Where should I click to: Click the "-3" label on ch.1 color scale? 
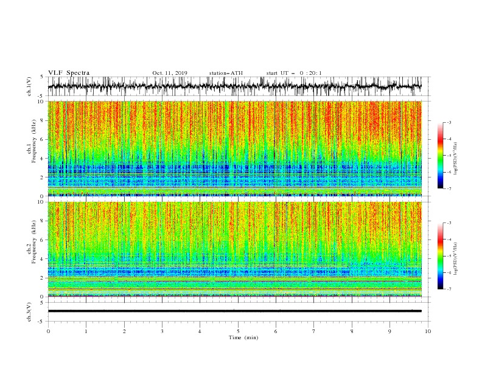point(449,122)
